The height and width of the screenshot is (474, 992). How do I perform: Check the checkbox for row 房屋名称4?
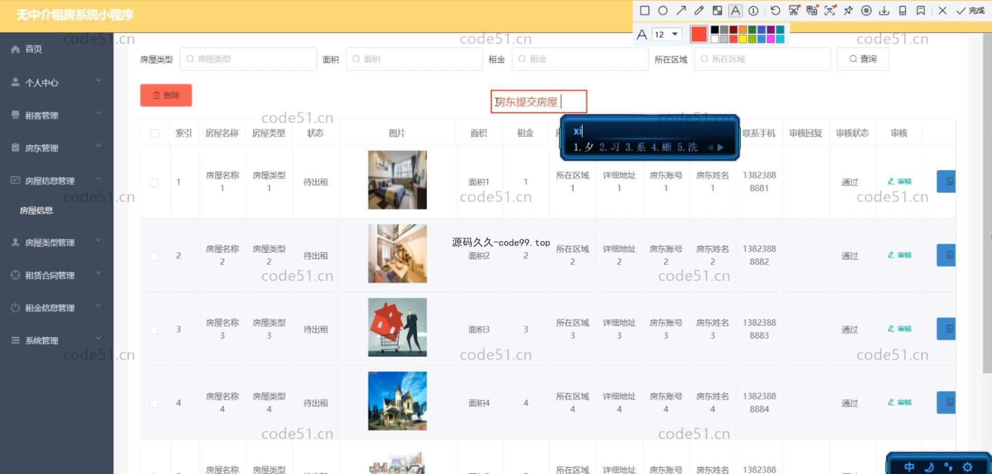(154, 404)
